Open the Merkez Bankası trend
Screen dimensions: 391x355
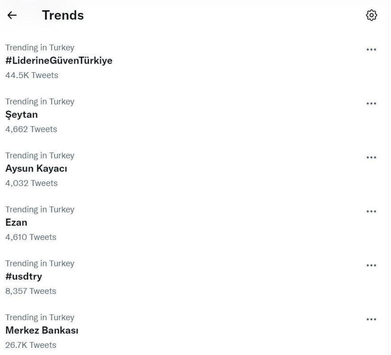pyautogui.click(x=41, y=330)
